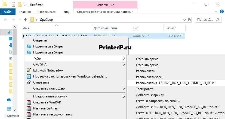Choose Распаковать в "FS-1020_1025_1120_1125MFP_3.3_RC1\"
The width and height of the screenshot is (225, 119).
(176, 83)
